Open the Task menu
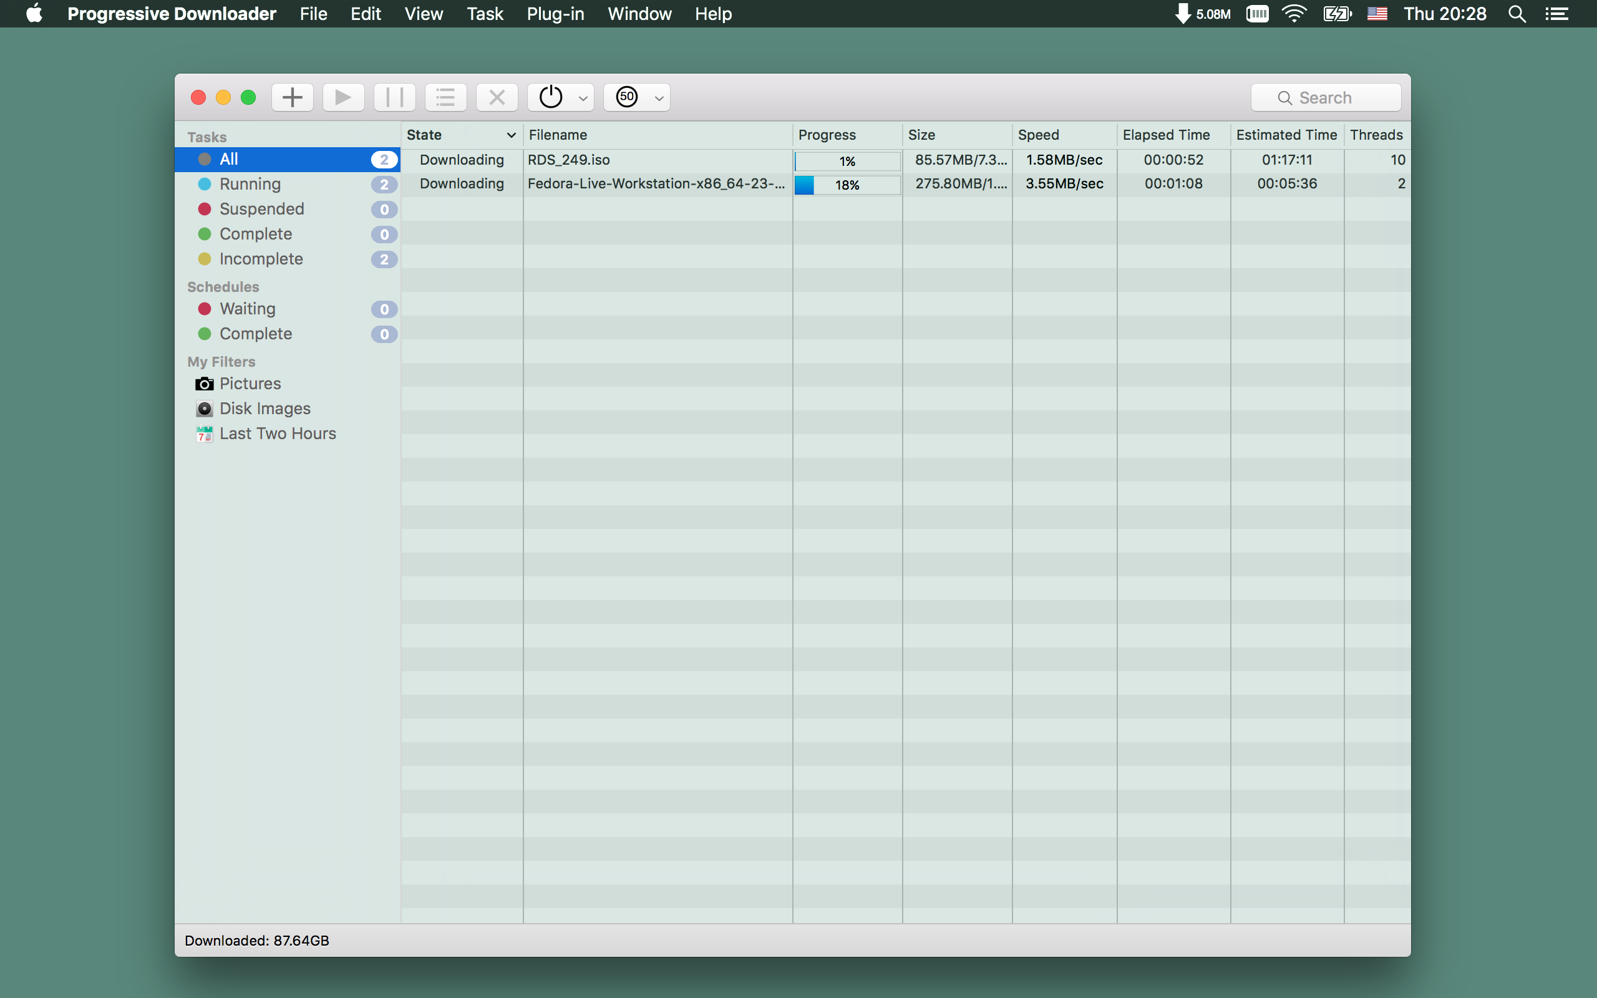Image resolution: width=1597 pixels, height=998 pixels. (484, 14)
